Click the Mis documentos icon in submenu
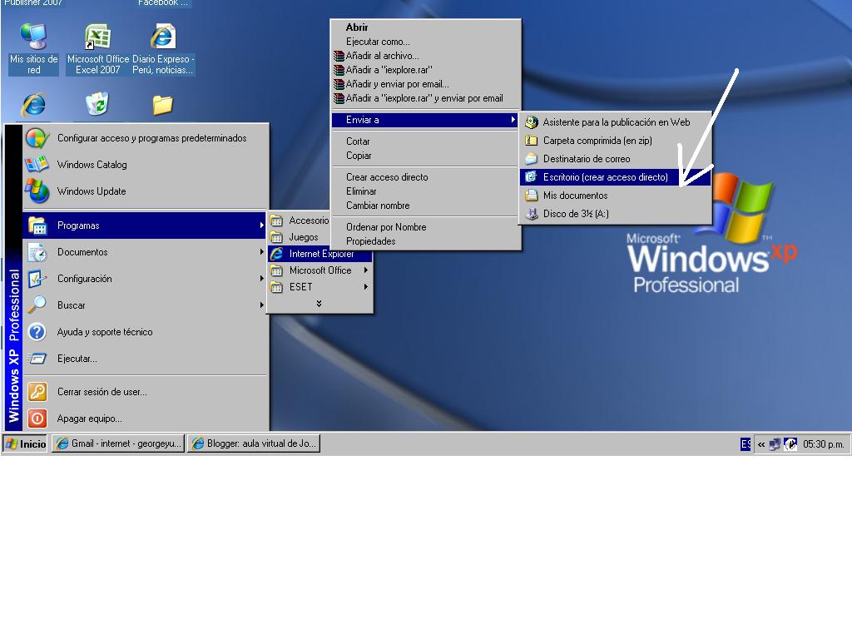The width and height of the screenshot is (852, 639). (532, 195)
